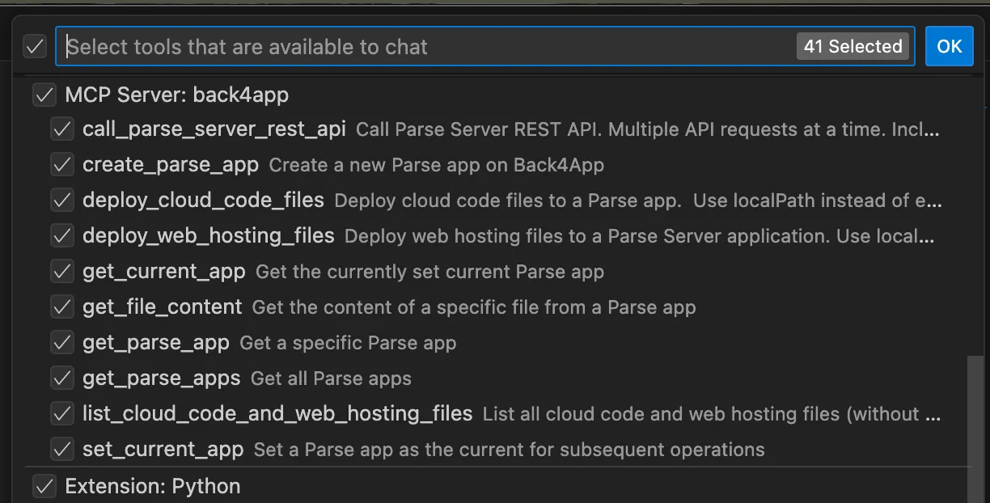Choose the list_cloud_code_and_web_hosting_files entry
The height and width of the screenshot is (503, 990).
click(x=277, y=414)
